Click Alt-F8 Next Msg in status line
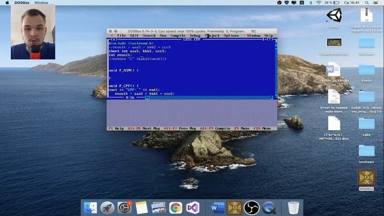The image size is (384, 216). 143,128
